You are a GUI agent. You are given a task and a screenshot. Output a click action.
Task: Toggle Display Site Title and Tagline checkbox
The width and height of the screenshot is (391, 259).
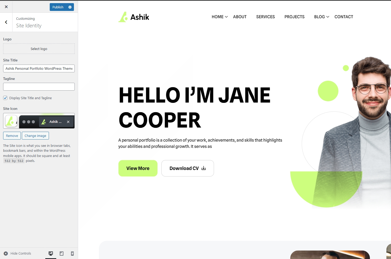click(5, 98)
